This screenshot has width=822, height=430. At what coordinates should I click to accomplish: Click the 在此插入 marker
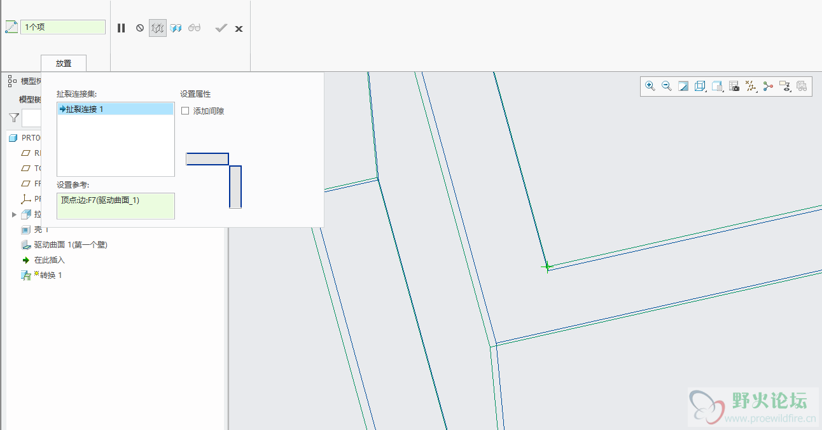tap(43, 260)
